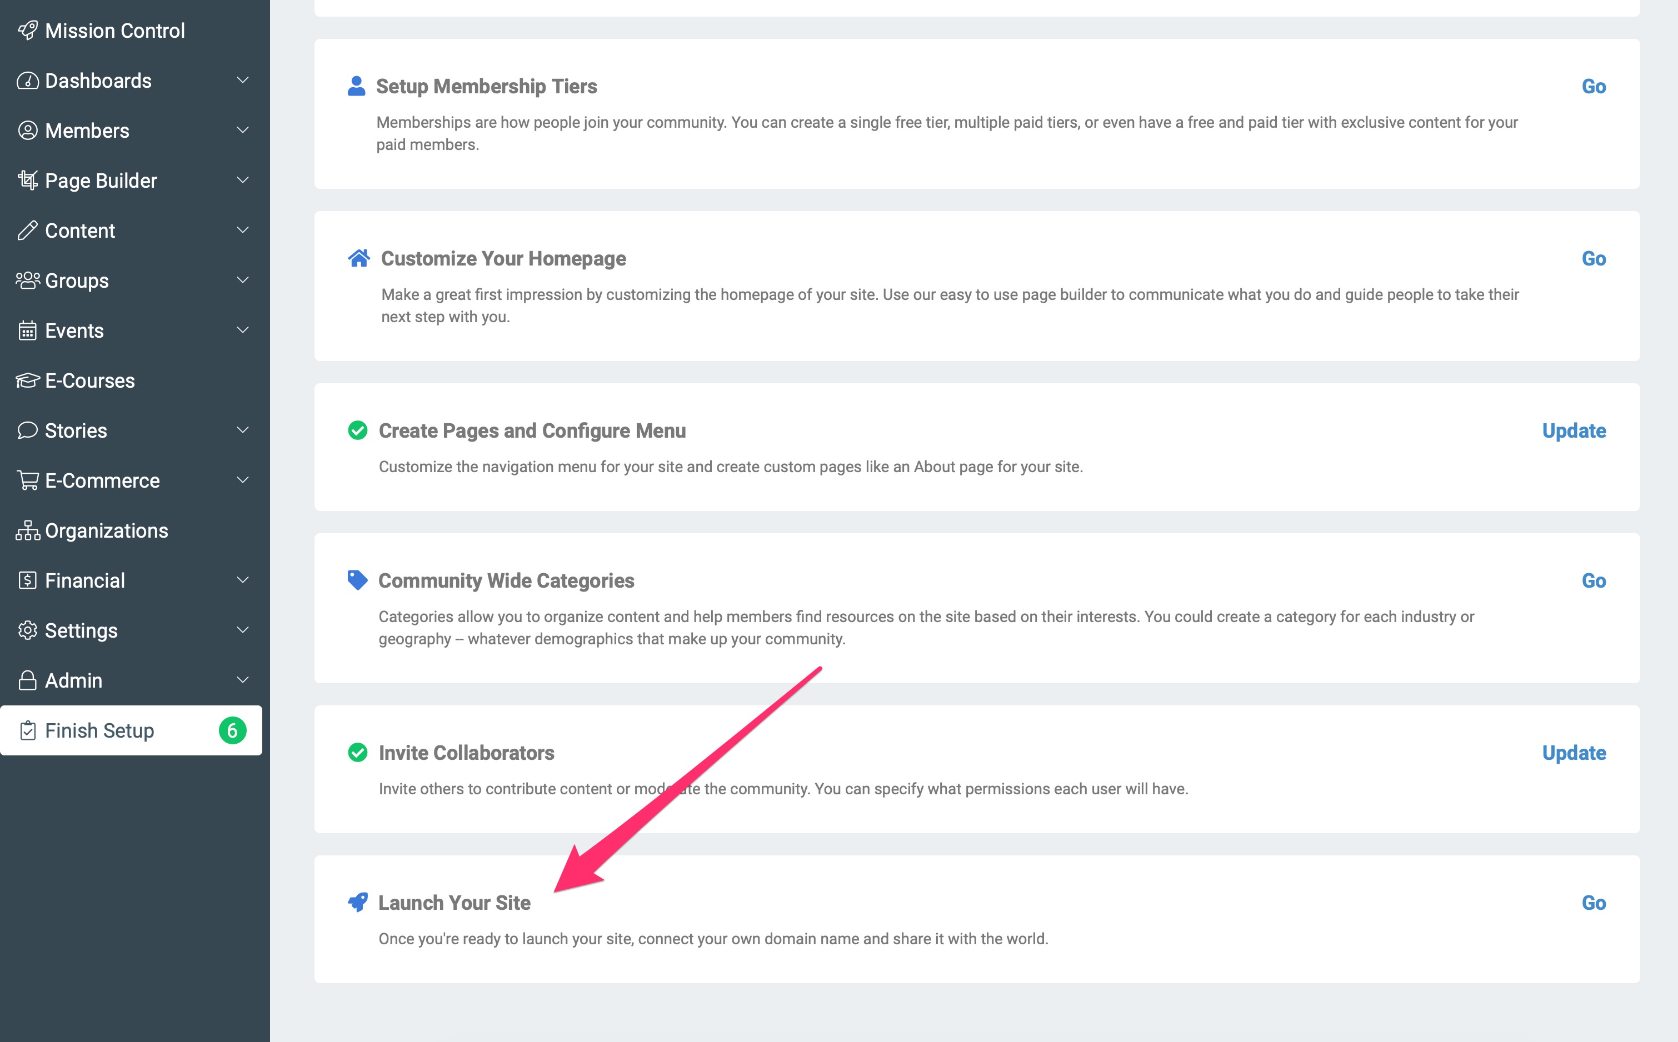Click green checkmark beside Create Pages and Configure Menu
The image size is (1678, 1042).
tap(358, 430)
